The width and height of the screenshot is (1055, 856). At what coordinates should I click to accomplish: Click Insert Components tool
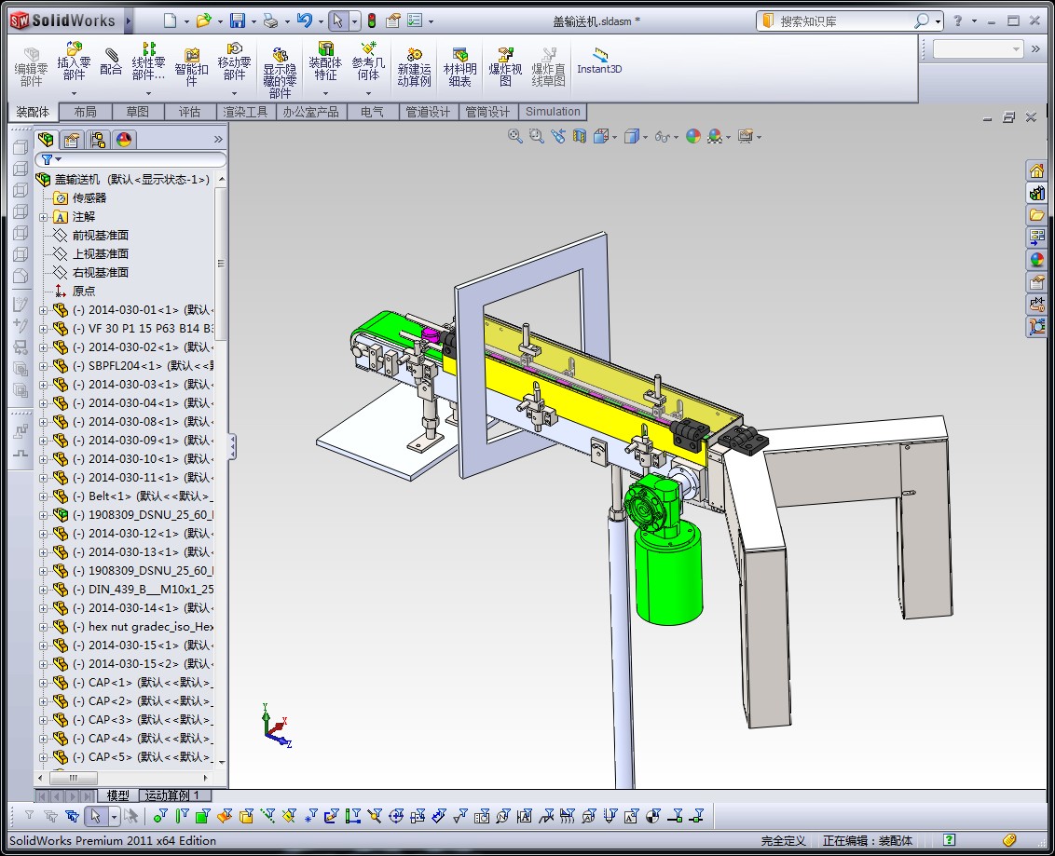(x=74, y=61)
